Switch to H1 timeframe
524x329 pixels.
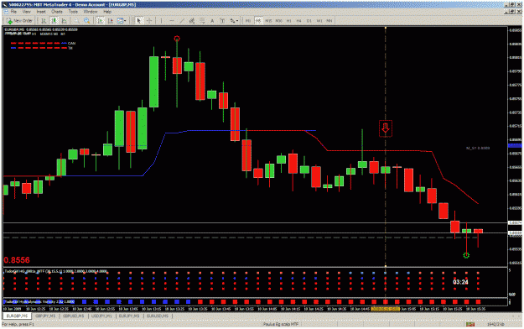coord(288,21)
